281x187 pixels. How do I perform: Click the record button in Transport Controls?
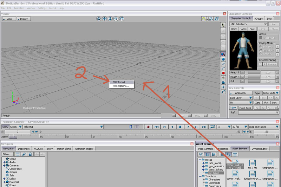148,127
